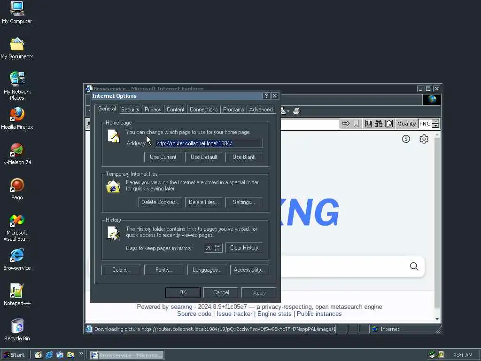Click the Browservice address bar field
This screenshot has width=481, height=361.
(x=310, y=124)
